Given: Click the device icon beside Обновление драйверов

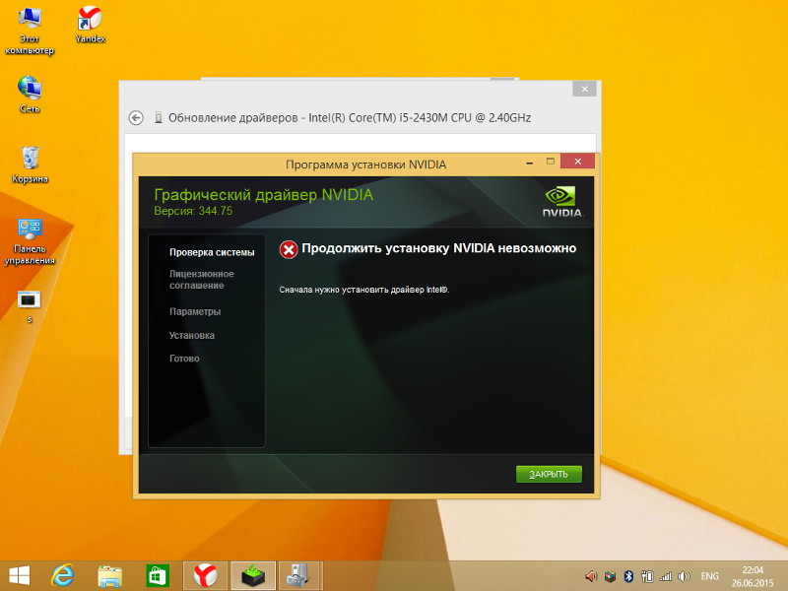Looking at the screenshot, I should [x=158, y=117].
